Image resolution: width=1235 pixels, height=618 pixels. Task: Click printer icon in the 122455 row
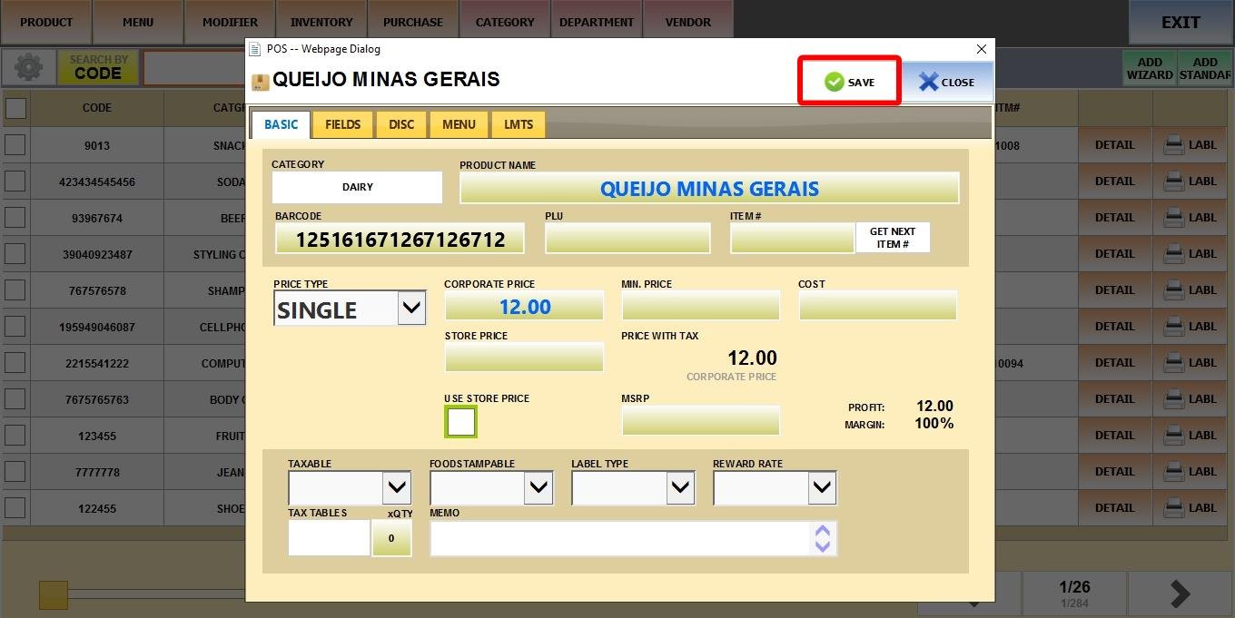1174,508
